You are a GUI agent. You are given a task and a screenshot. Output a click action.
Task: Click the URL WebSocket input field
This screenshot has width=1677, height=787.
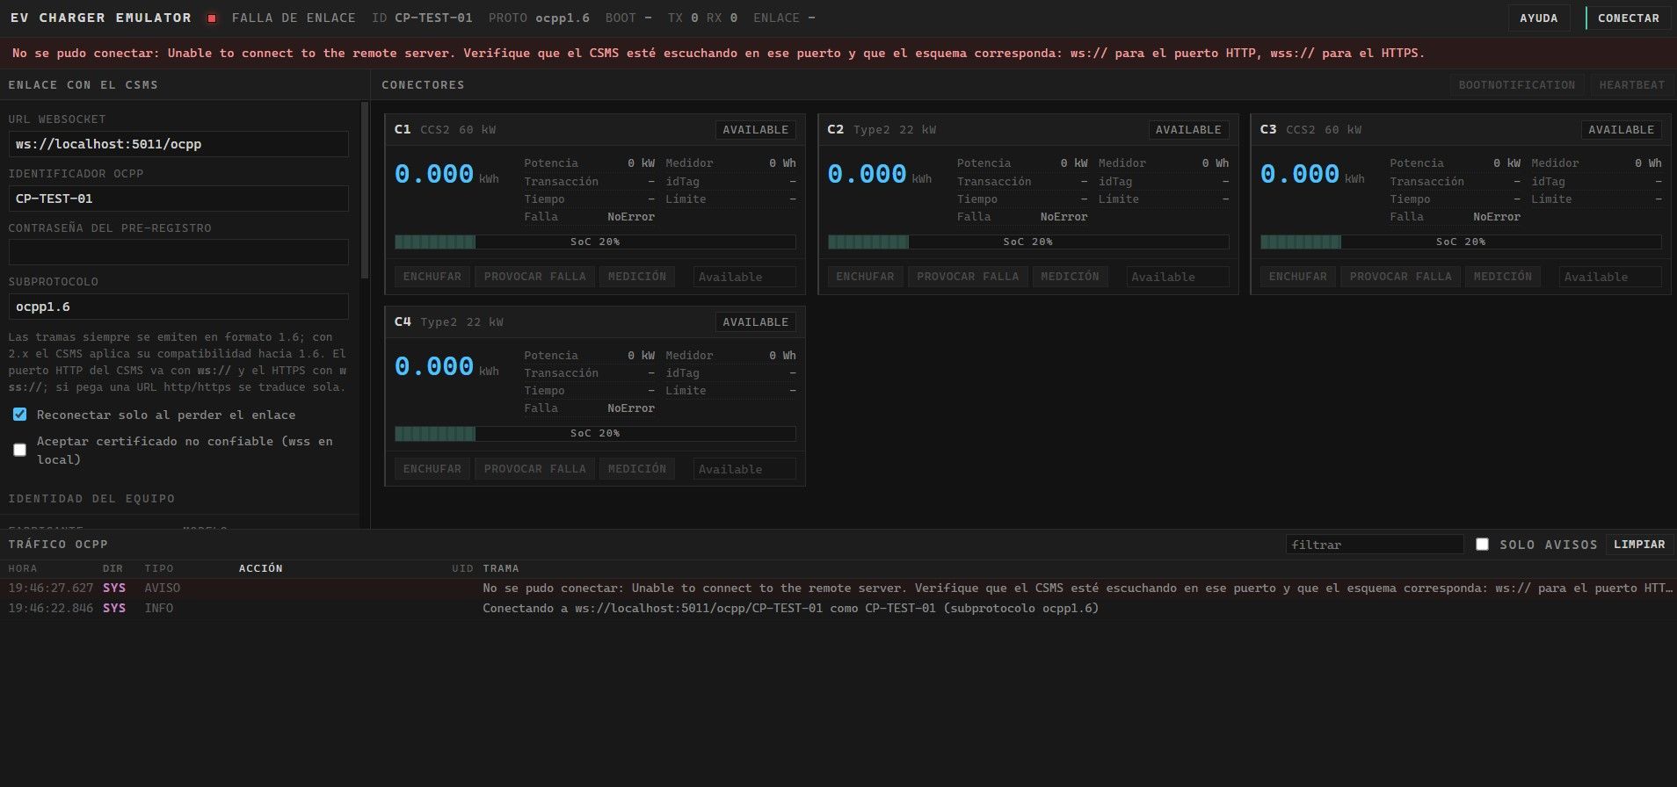(x=178, y=144)
